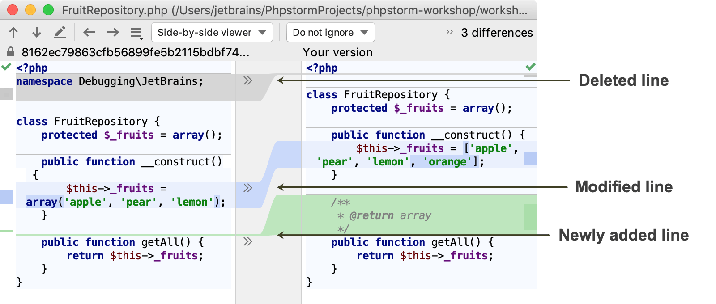Viewport: 716px width, 304px height.
Task: Click gray deleted marker in left gutter
Action: coord(6,94)
